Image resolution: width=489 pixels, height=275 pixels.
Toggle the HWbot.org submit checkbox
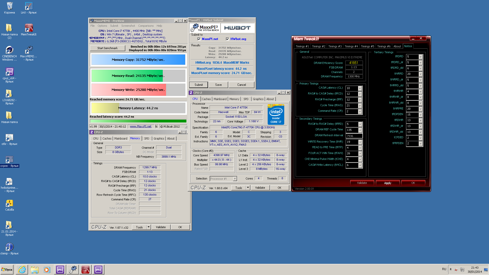coord(227,39)
